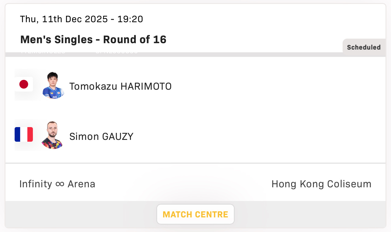This screenshot has width=391, height=232.
Task: Click the word Arena in the table name
Action: pos(81,184)
